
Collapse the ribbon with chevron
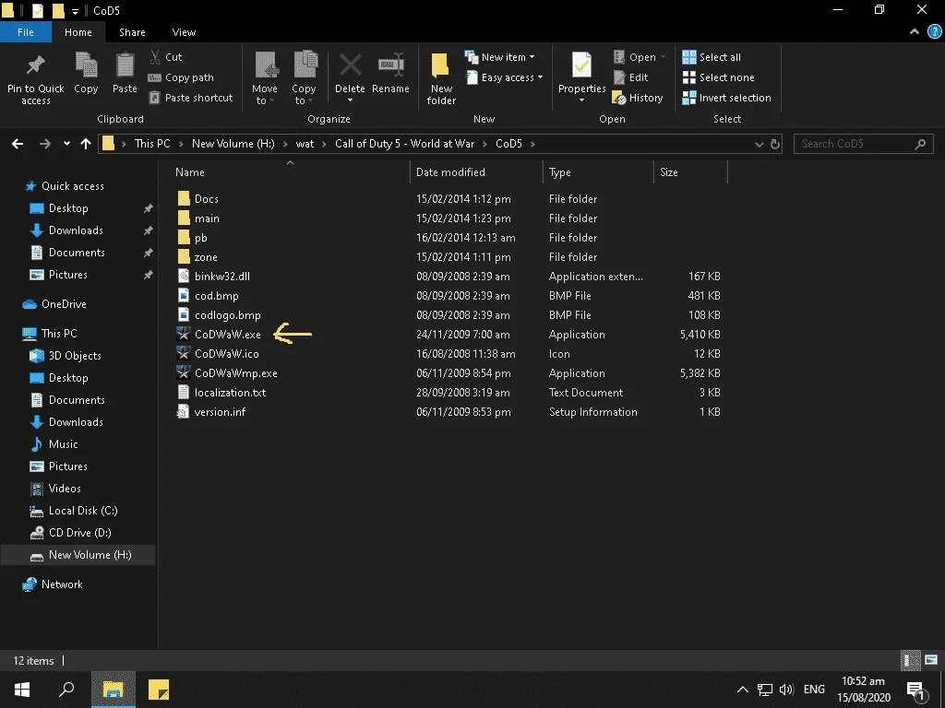coord(915,32)
